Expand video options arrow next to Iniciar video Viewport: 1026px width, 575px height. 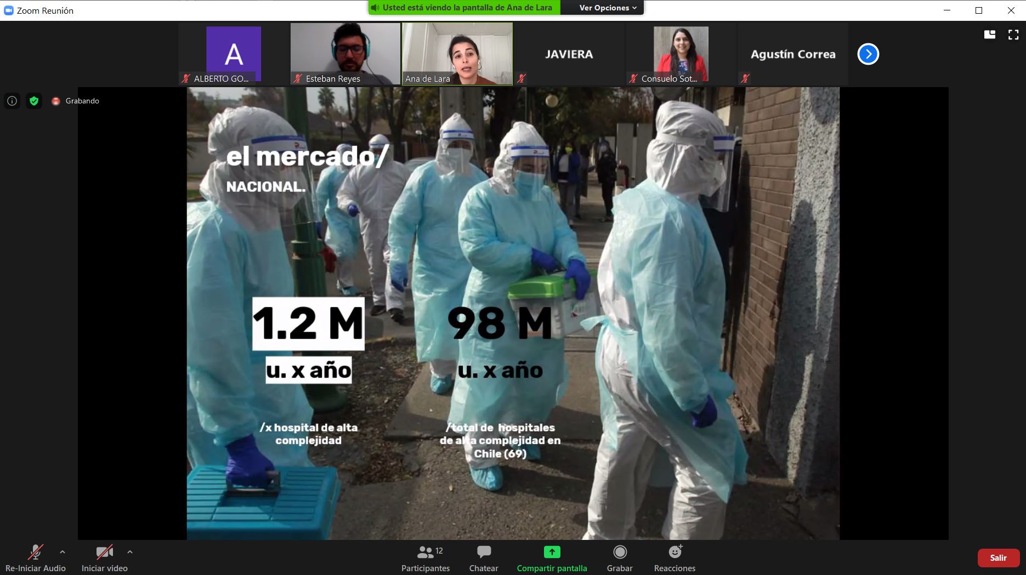tap(130, 552)
